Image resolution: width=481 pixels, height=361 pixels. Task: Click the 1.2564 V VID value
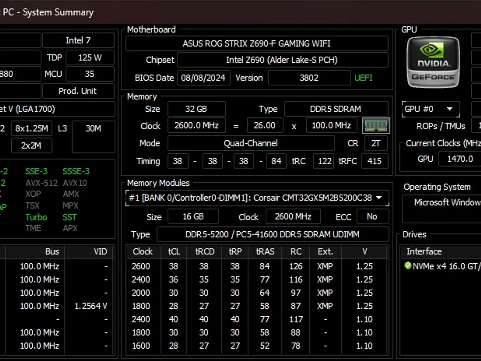click(91, 306)
